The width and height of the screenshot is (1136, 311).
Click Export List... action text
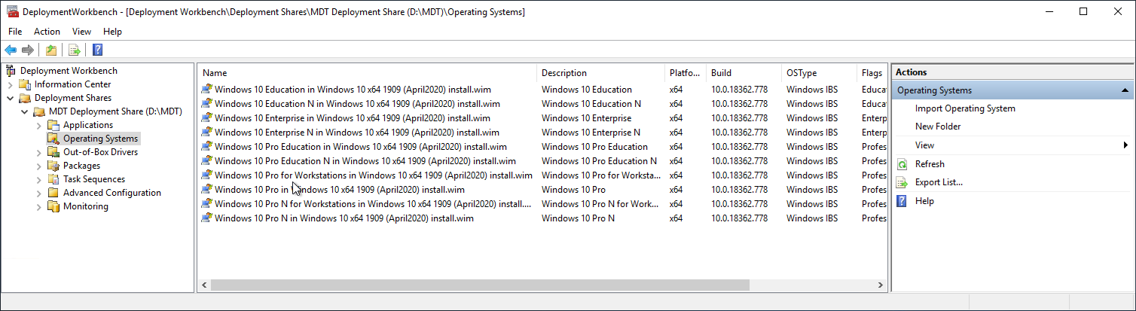click(939, 182)
